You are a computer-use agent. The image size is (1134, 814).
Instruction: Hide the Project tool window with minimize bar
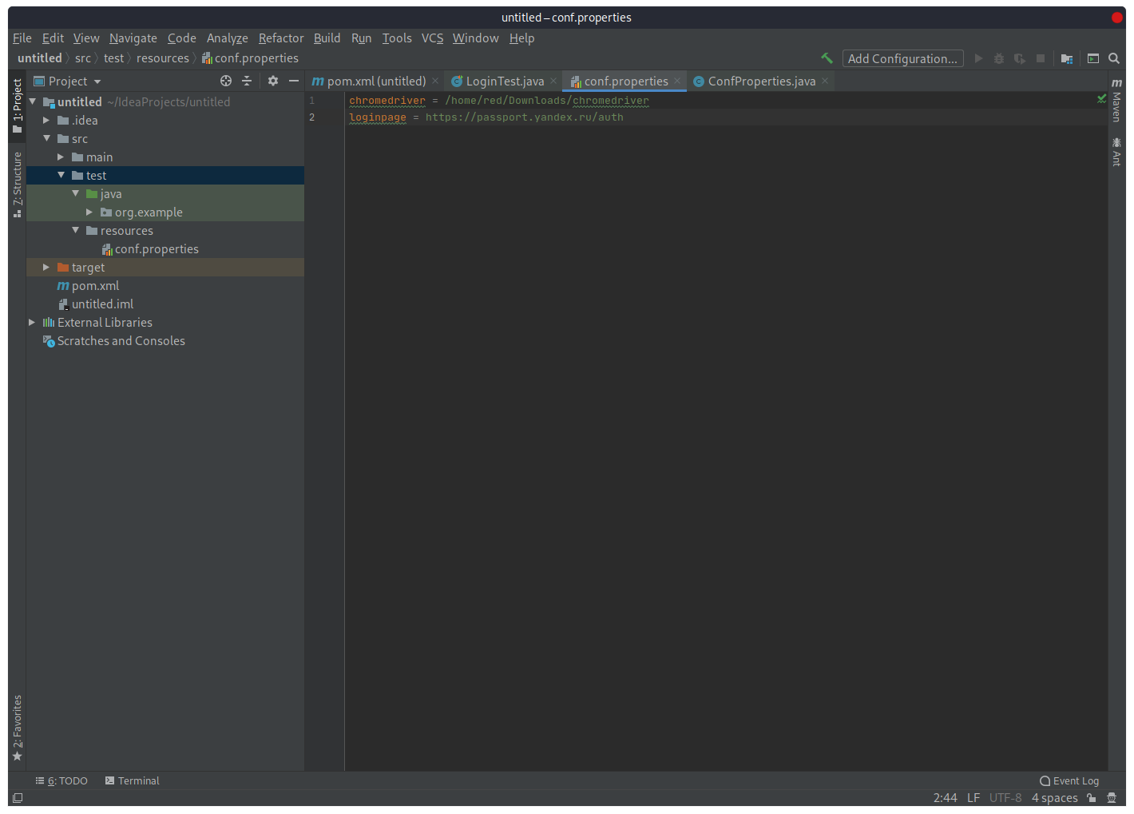click(x=294, y=81)
